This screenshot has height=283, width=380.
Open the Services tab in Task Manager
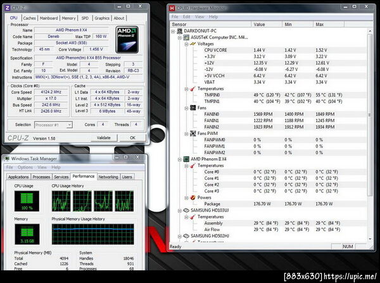pyautogui.click(x=61, y=177)
